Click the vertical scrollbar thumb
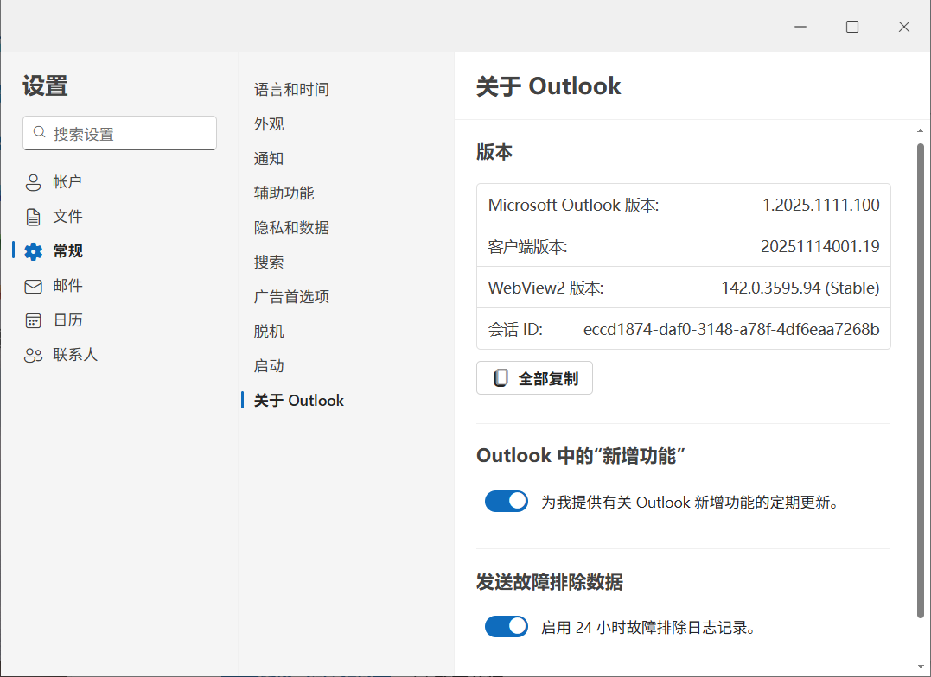The image size is (931, 677). click(921, 380)
